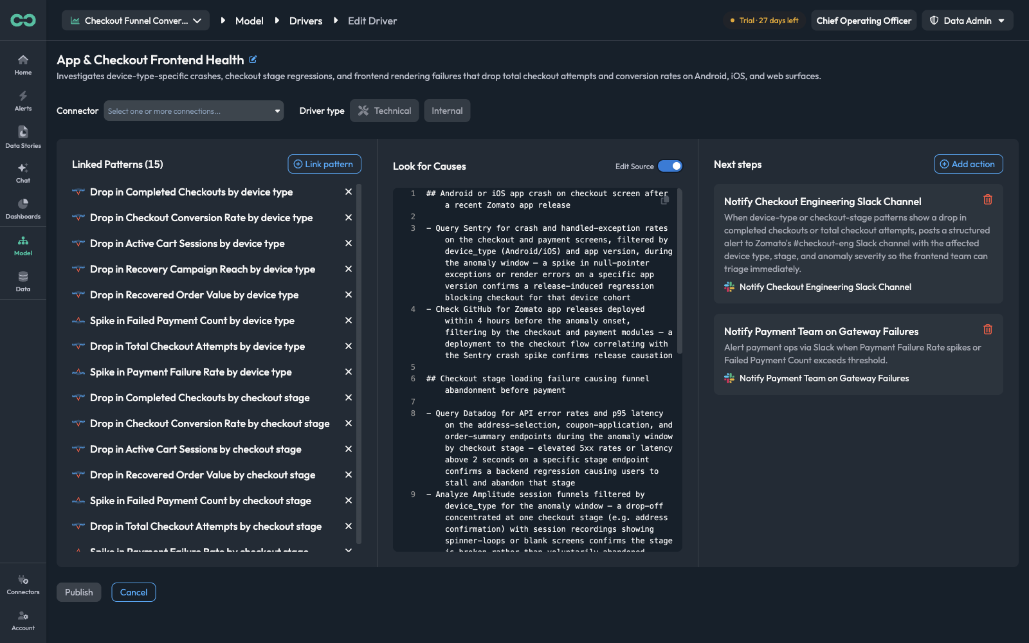Go to Data Stories in sidebar
This screenshot has width=1029, height=643.
click(x=23, y=137)
